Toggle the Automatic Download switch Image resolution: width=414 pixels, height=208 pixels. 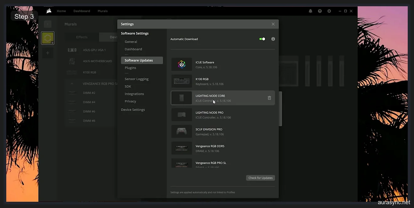click(x=262, y=39)
